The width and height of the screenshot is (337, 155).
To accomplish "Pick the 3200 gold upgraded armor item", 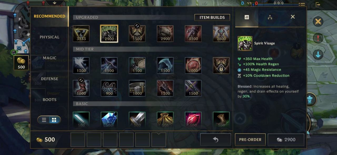I will point(193,34).
